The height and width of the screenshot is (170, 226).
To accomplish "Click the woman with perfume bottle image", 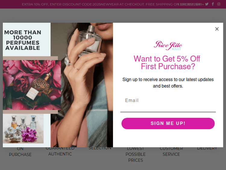I will [x=82, y=85].
